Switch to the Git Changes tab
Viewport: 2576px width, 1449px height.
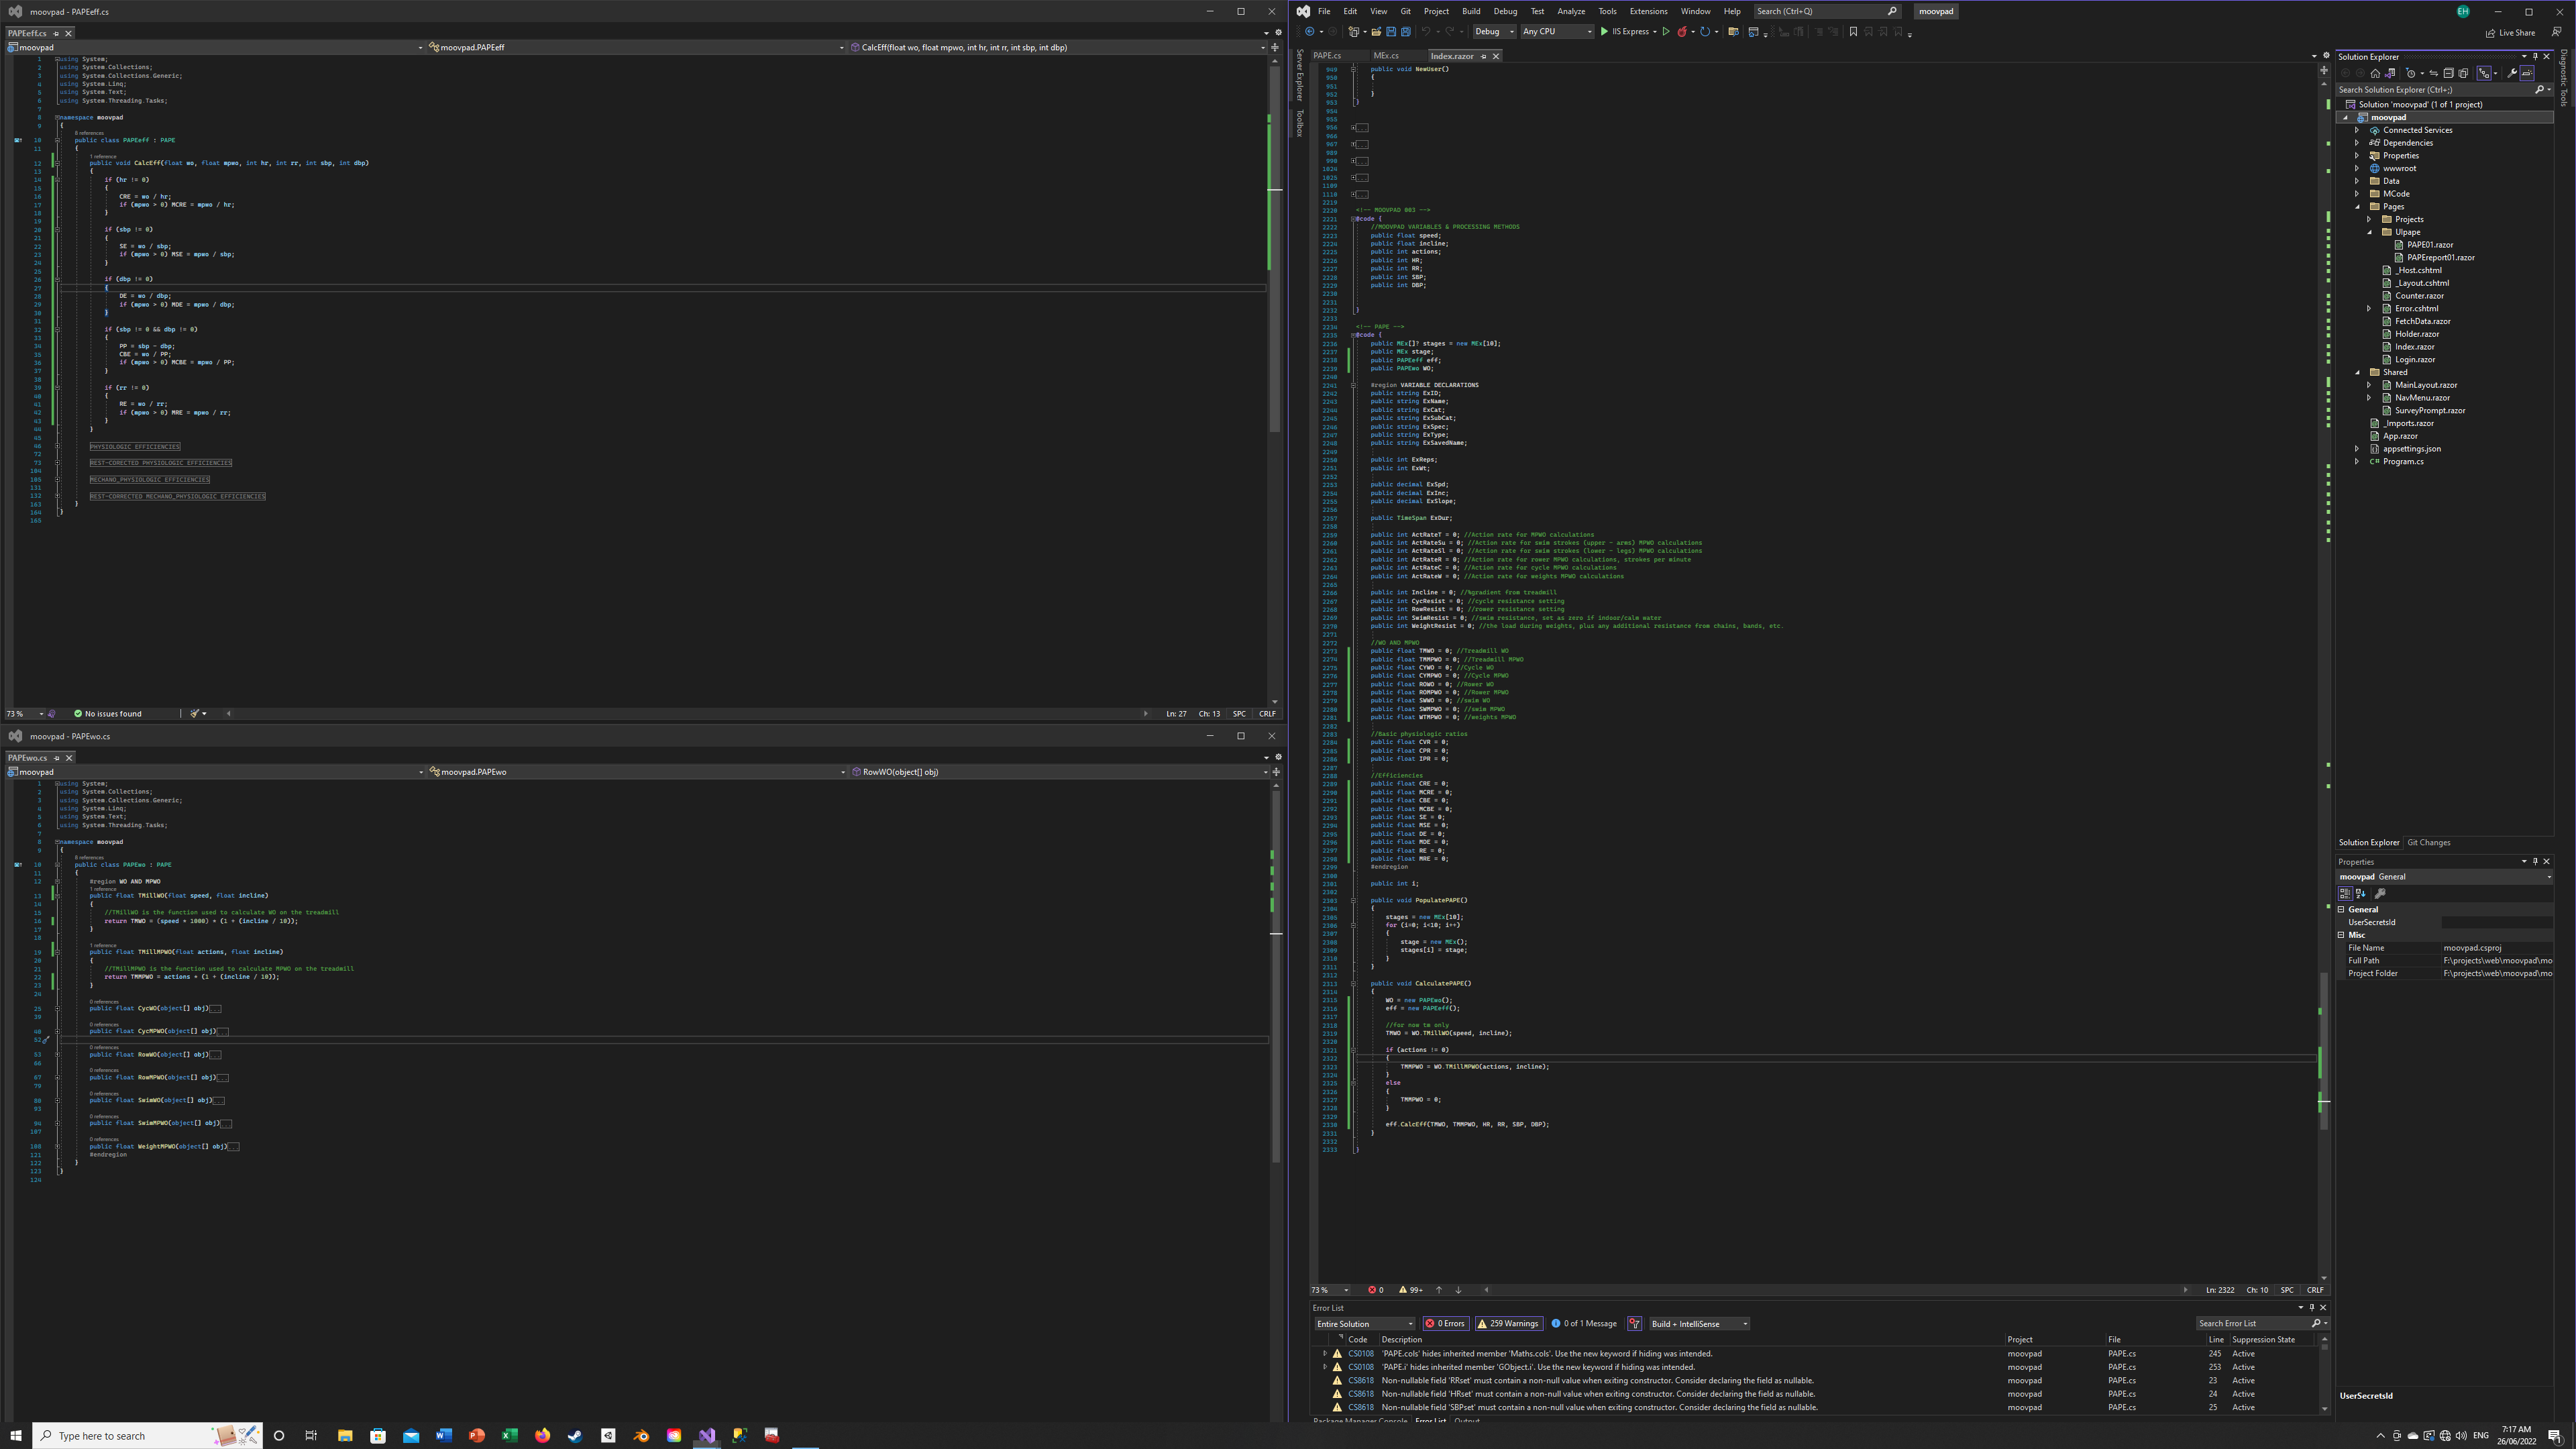point(2428,842)
